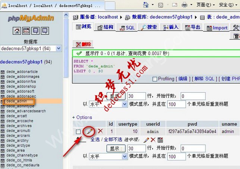Switch to the 搜索 tab
The width and height of the screenshot is (240, 169).
pyautogui.click(x=149, y=28)
